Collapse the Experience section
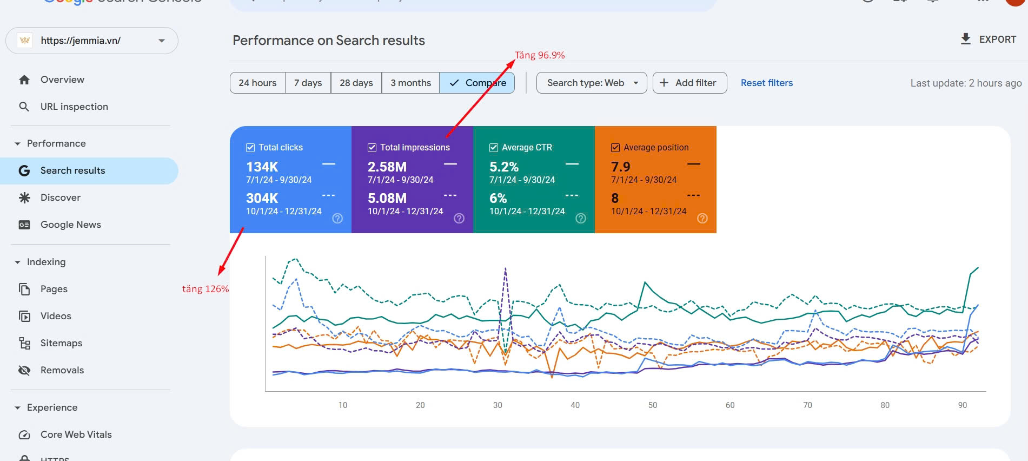This screenshot has height=461, width=1028. [17, 408]
